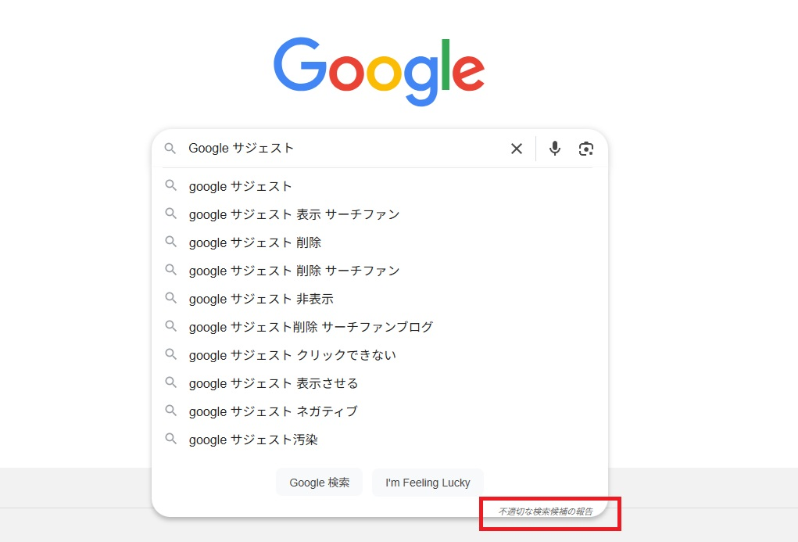Select suggestion 'google サジェスト ネガティブ'
Viewport: 798px width, 542px height.
pyautogui.click(x=274, y=411)
